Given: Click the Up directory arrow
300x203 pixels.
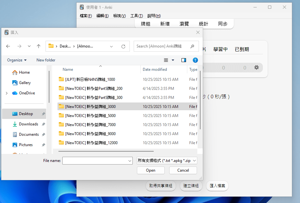Looking at the screenshot, I should point(38,46).
